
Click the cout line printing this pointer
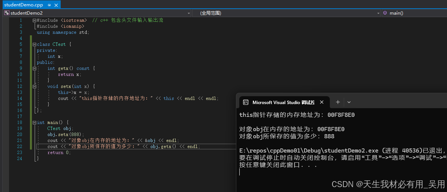[139, 98]
